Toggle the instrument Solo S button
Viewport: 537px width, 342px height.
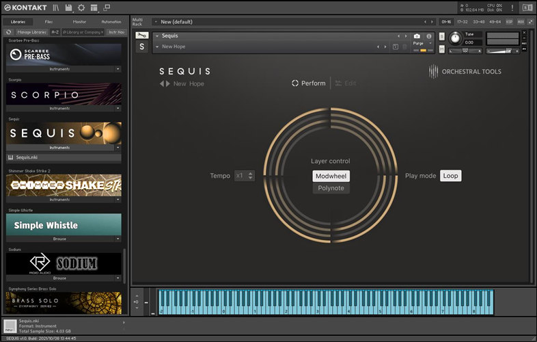click(443, 36)
